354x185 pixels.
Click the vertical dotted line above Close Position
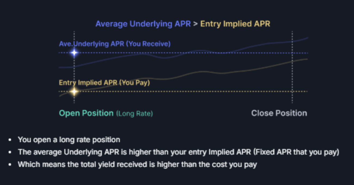coord(292,67)
